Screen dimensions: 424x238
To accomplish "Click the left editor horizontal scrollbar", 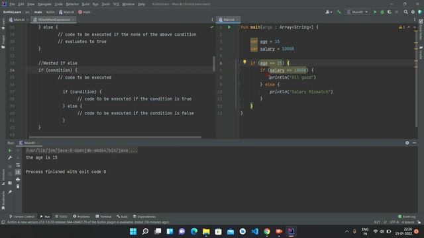I will pyautogui.click(x=115, y=137).
